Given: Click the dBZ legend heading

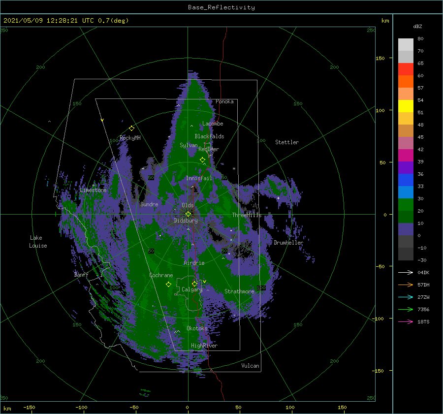Looking at the screenshot, I should pos(417,26).
